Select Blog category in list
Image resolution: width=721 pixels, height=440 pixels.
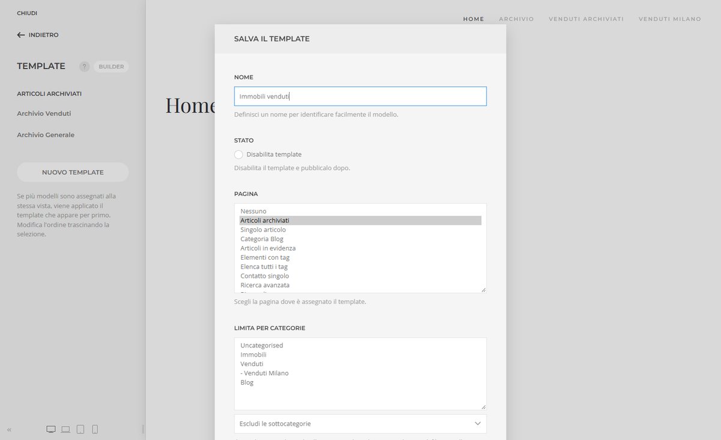click(360, 382)
